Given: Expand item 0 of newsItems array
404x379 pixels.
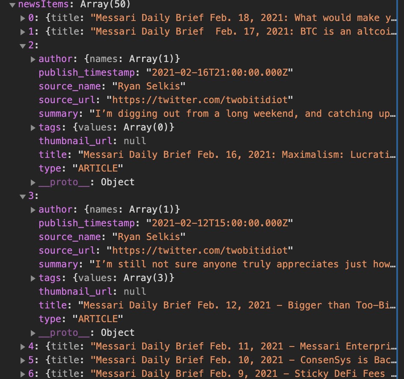Looking at the screenshot, I should [23, 18].
